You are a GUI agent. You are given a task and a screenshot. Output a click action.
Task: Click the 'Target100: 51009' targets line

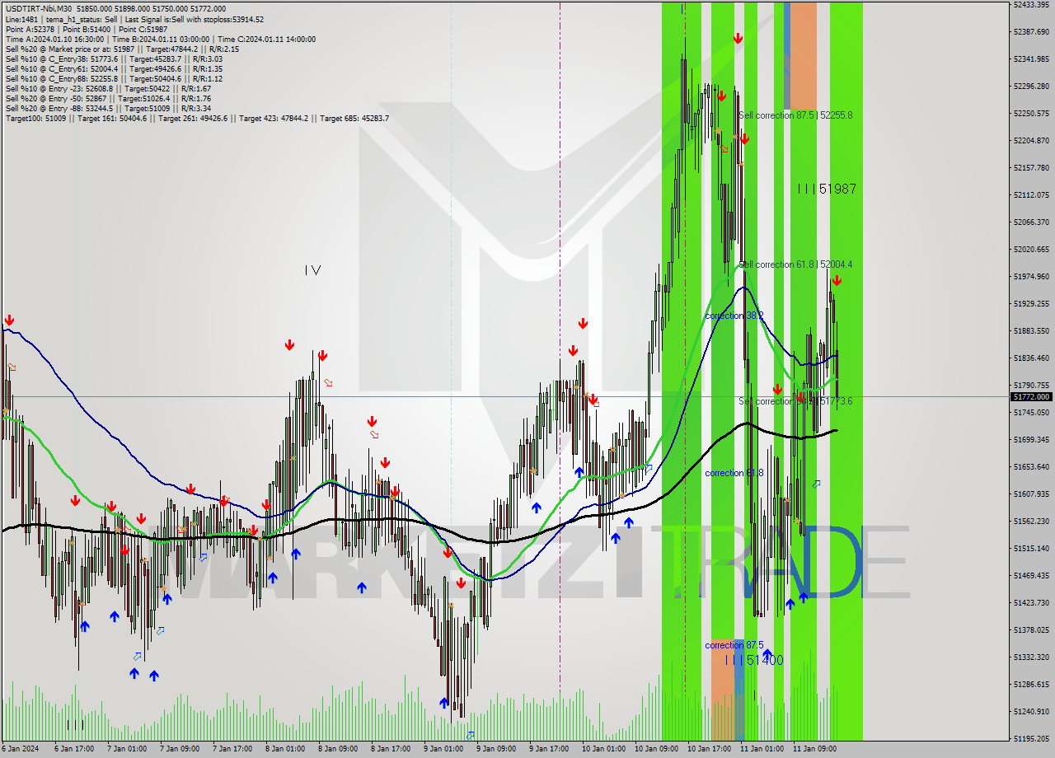click(x=197, y=118)
